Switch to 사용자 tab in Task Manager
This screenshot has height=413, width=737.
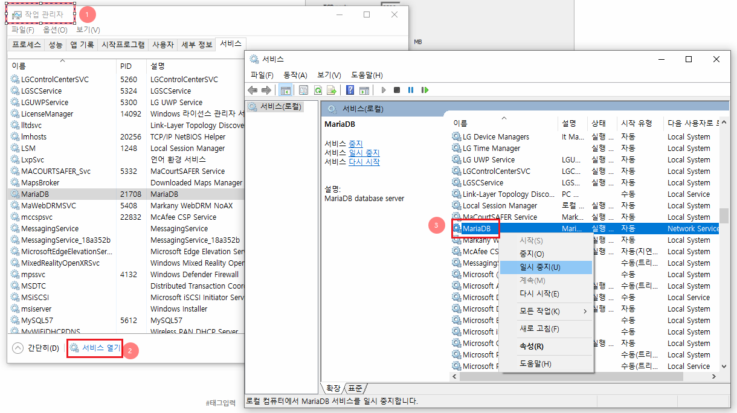point(163,45)
